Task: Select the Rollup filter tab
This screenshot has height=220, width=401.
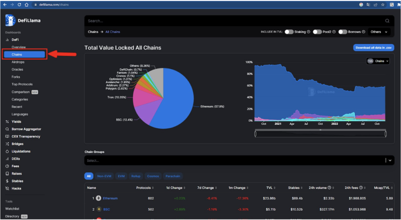Action: click(x=136, y=176)
